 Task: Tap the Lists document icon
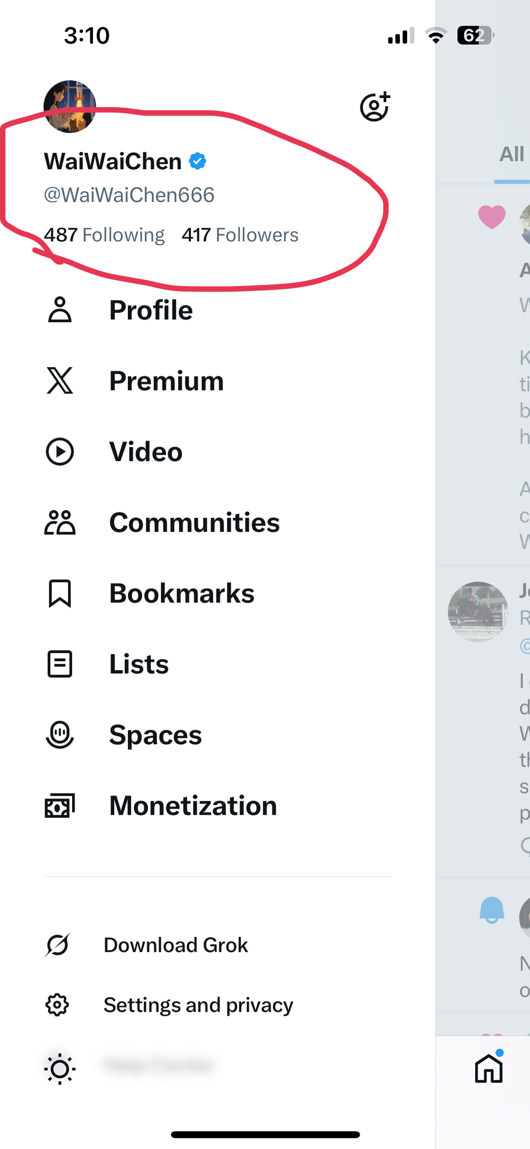pyautogui.click(x=60, y=664)
